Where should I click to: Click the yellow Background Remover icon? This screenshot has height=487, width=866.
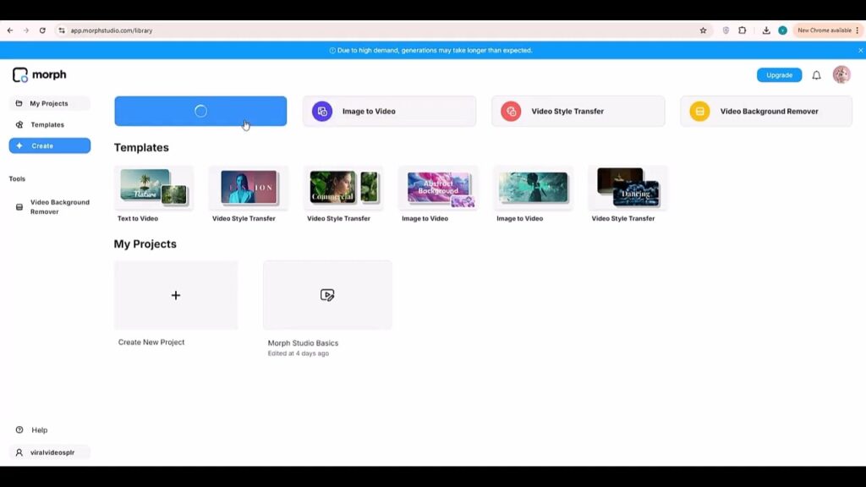[x=699, y=111]
